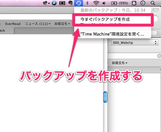This screenshot has width=161, height=132.
Task: Open the battery status showing 99%
Action: 119,3
